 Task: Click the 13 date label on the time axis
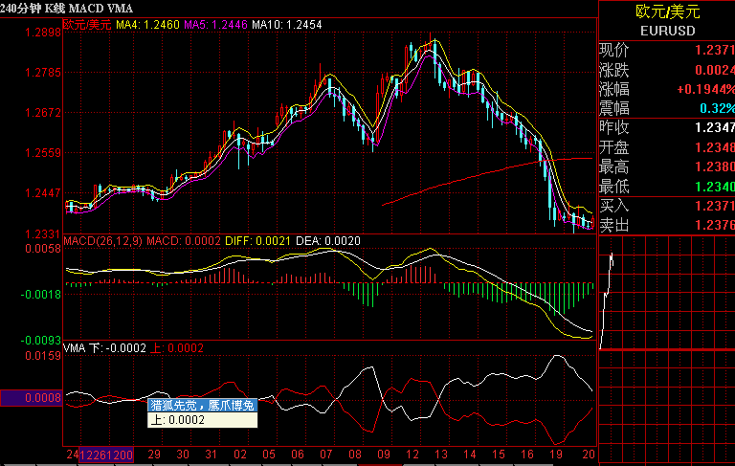pyautogui.click(x=441, y=455)
